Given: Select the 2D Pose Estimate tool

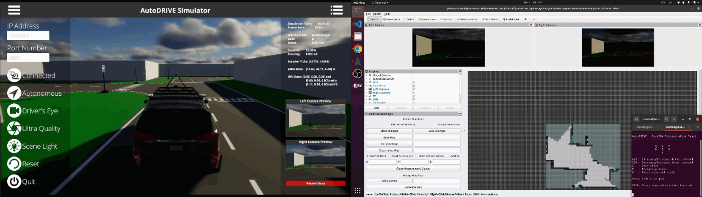Looking at the screenshot, I should click(467, 19).
